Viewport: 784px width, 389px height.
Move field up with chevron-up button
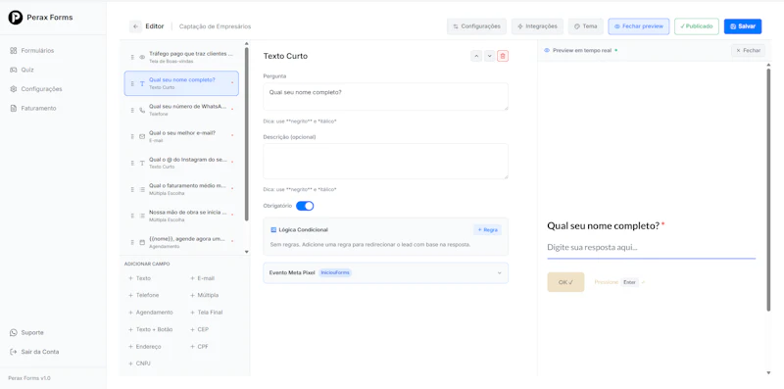(476, 56)
